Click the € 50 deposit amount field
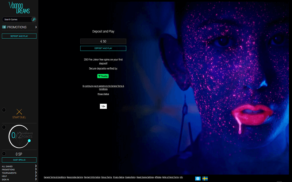Viewport: 292px width, 182px height. (x=103, y=41)
